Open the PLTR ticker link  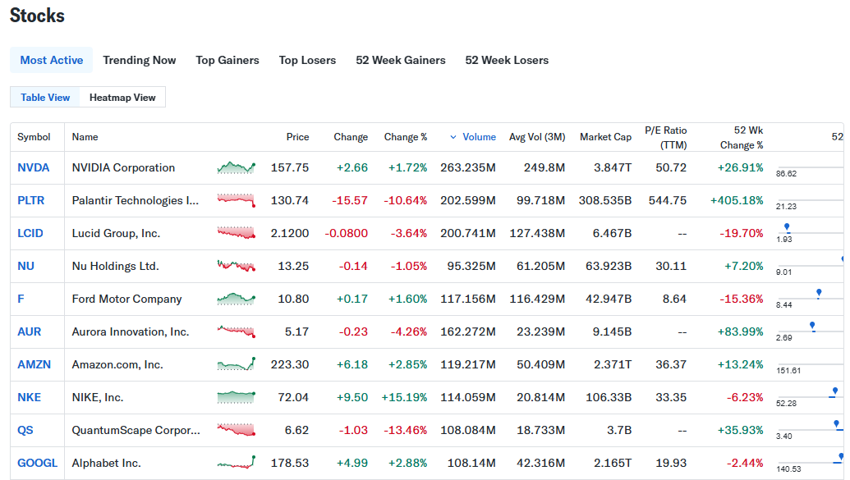point(31,200)
